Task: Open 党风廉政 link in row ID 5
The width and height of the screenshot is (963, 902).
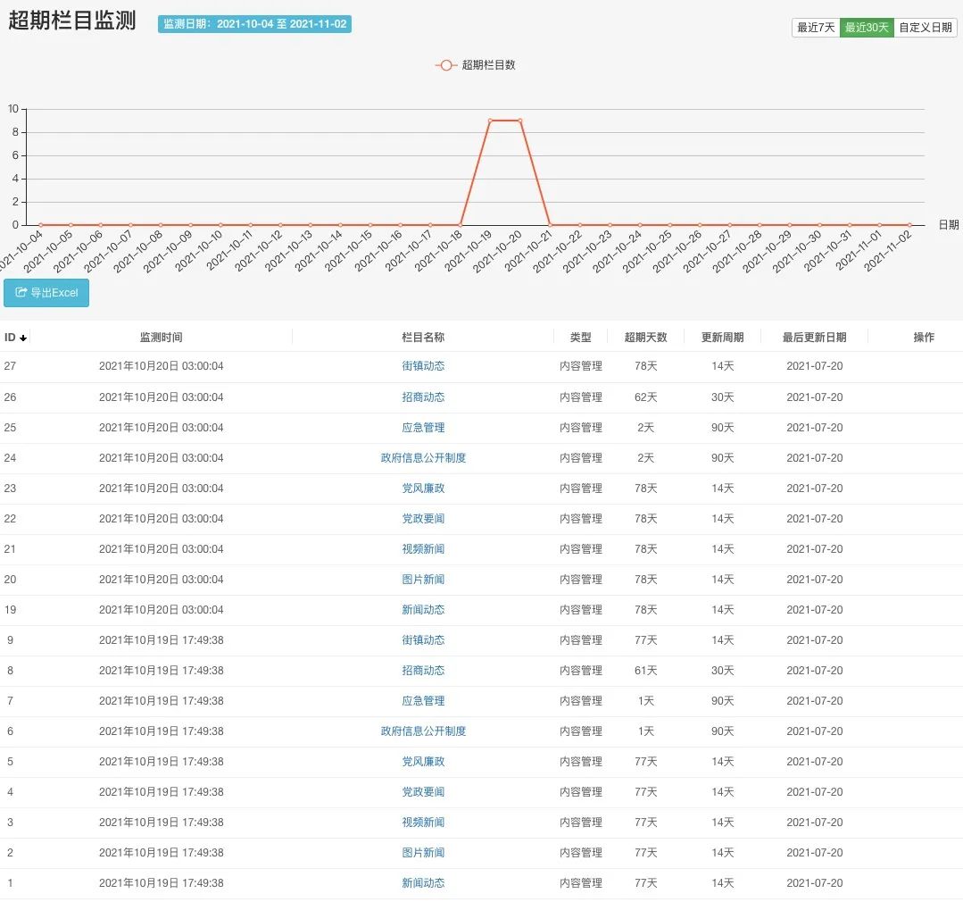Action: [423, 762]
